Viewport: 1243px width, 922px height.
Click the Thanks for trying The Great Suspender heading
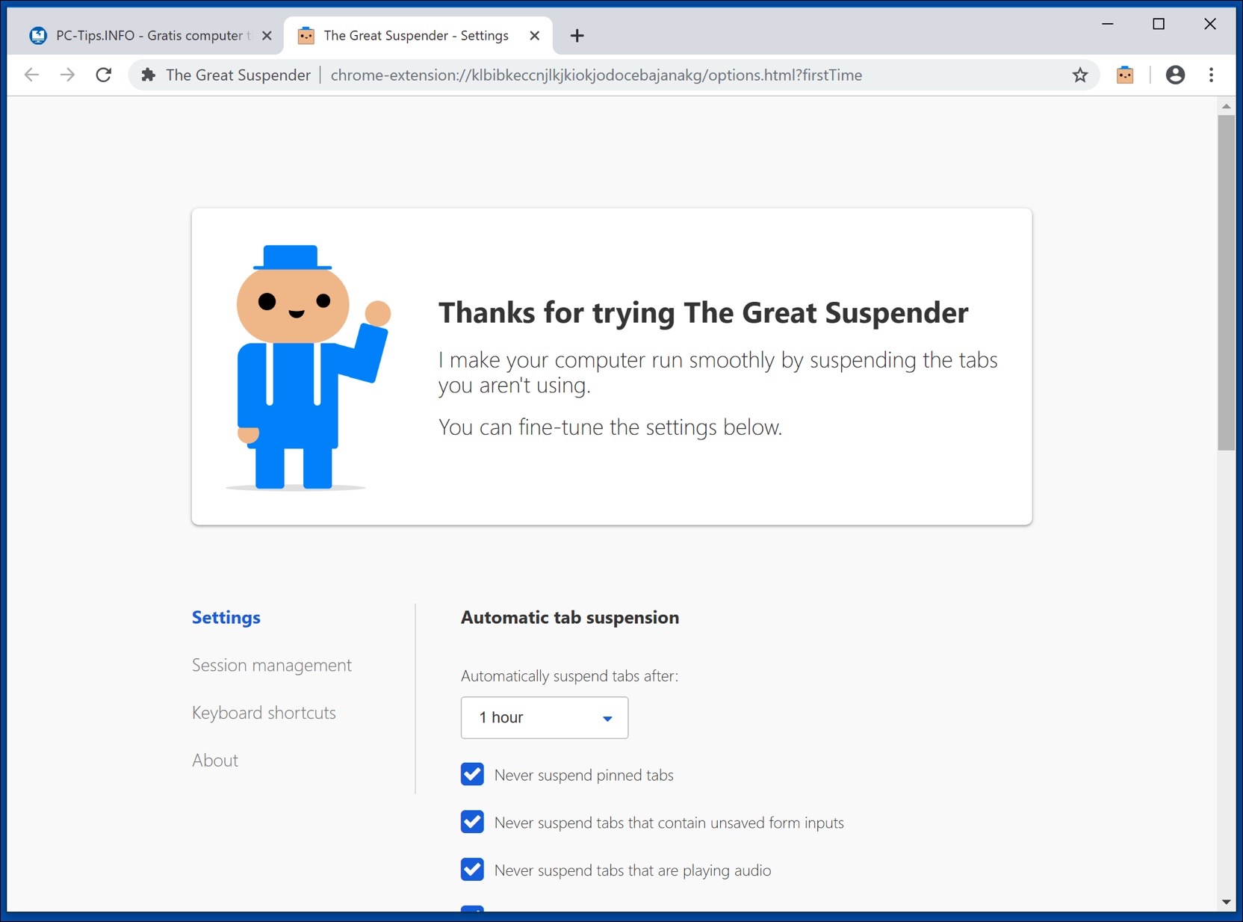704,313
